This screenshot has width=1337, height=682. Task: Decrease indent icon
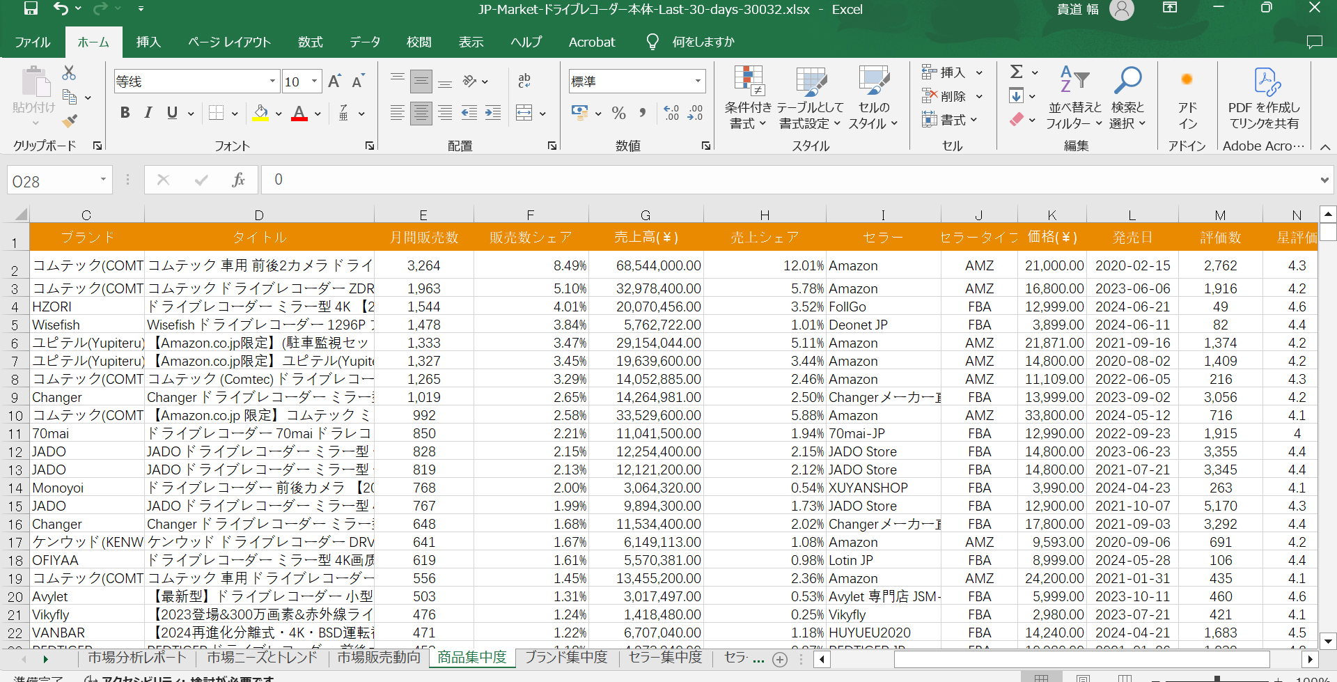469,113
